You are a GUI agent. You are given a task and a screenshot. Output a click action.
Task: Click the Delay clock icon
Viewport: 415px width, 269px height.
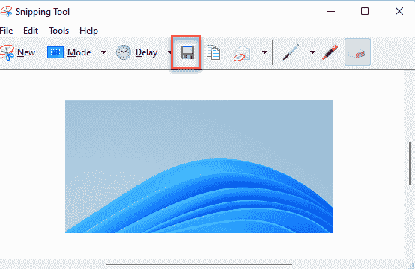click(124, 52)
